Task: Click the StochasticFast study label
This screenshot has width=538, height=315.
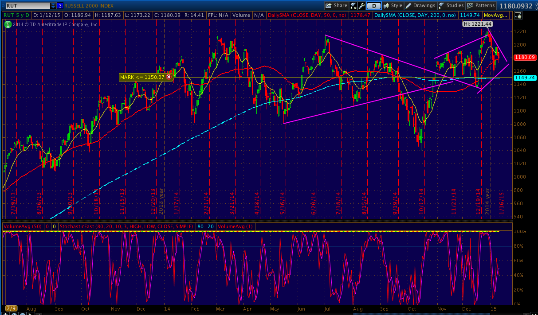Action: pos(127,226)
